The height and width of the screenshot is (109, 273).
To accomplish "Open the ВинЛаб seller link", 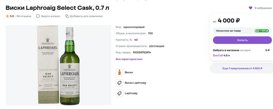I will point(218,55).
